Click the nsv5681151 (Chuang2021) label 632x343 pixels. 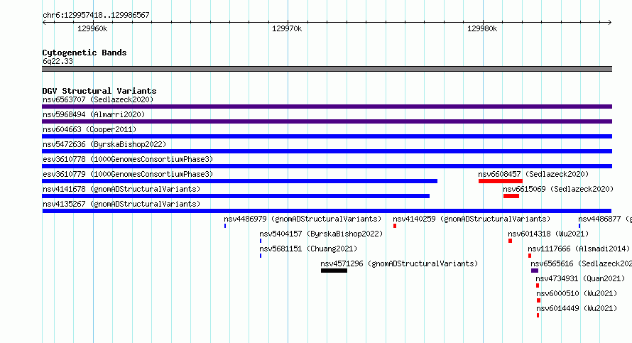coord(308,249)
